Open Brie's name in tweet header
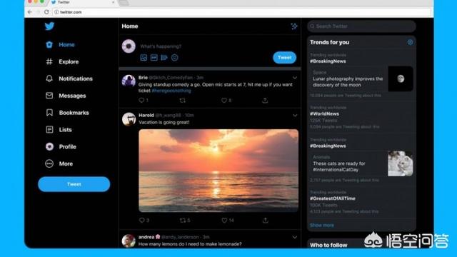Viewport: 457px width, 257px height. coord(143,78)
